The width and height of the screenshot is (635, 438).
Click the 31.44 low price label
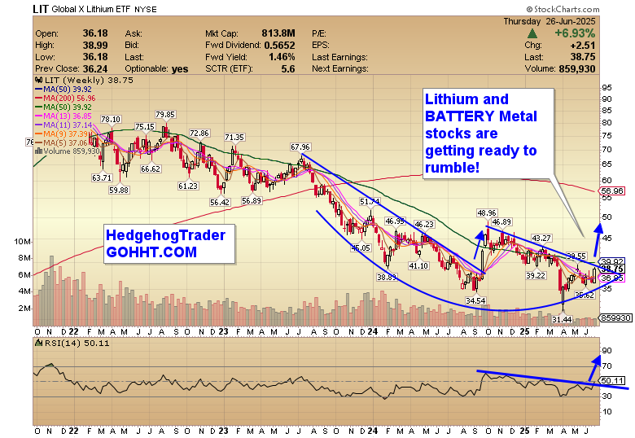(562, 319)
